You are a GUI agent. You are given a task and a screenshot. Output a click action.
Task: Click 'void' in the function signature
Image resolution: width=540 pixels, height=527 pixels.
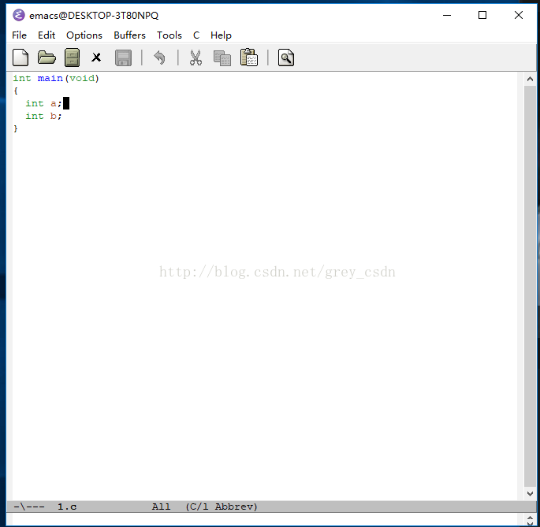coord(82,78)
